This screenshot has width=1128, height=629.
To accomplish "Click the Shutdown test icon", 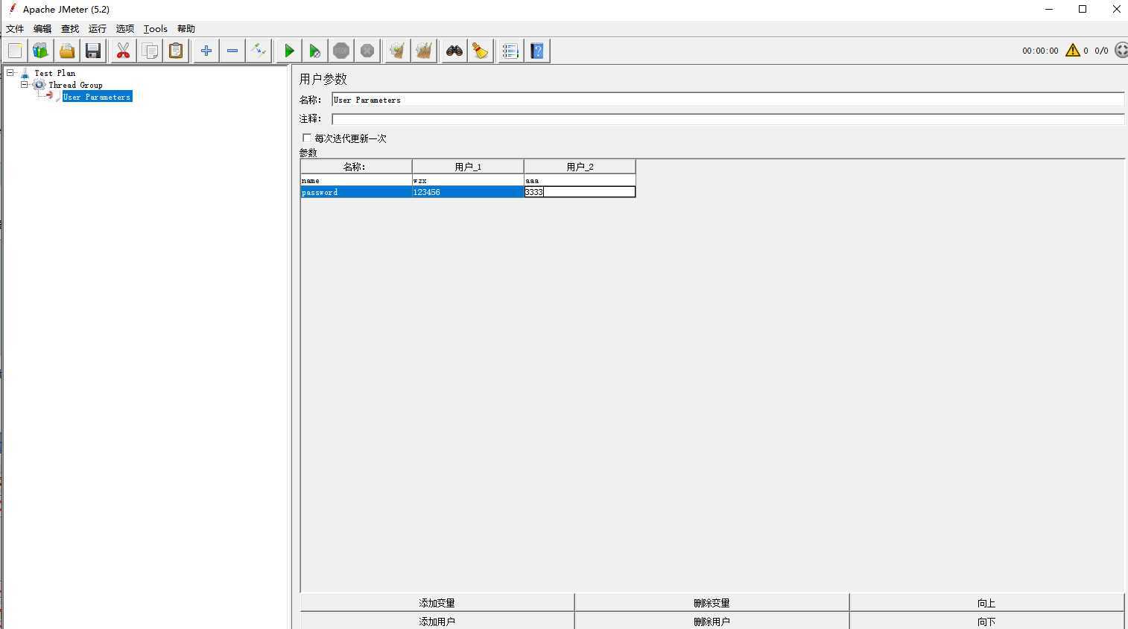I will (x=367, y=51).
